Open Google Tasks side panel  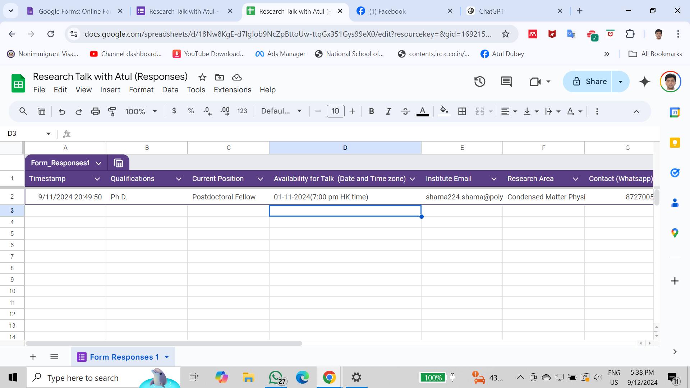pyautogui.click(x=675, y=173)
